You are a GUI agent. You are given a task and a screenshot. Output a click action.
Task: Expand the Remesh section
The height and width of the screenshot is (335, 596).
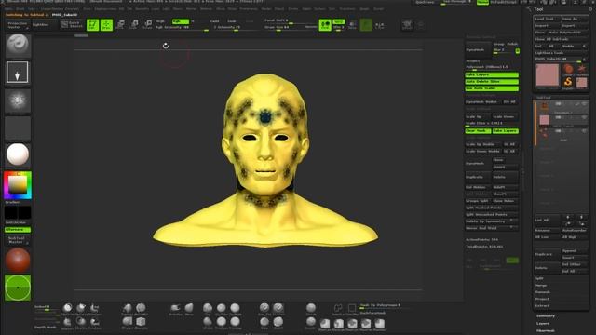tap(542, 292)
